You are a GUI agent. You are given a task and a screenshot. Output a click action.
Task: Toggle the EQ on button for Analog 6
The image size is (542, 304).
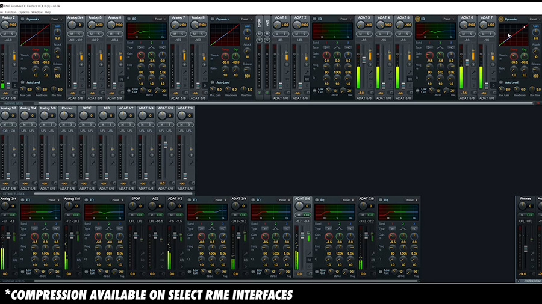(129, 19)
